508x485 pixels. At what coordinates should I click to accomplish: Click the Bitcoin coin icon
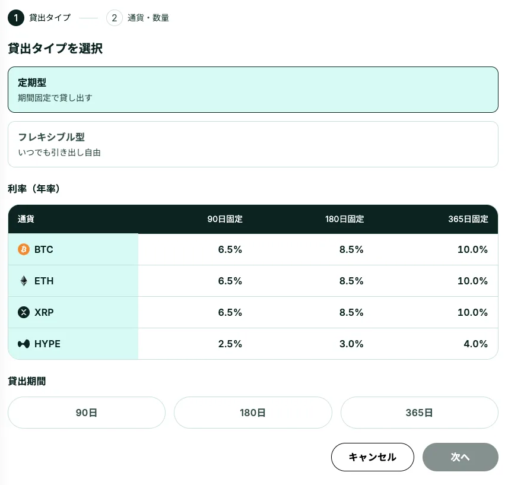point(23,249)
